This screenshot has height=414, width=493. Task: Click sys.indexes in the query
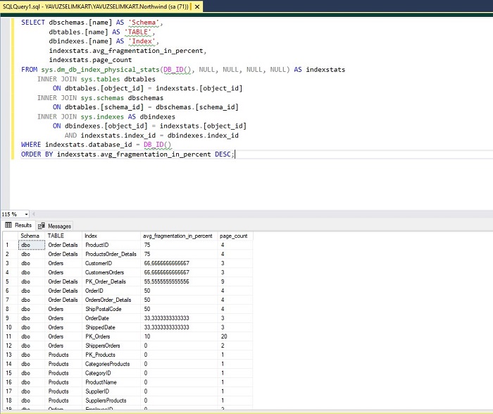pos(102,116)
